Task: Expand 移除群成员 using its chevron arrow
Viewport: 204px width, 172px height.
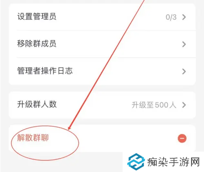Action: click(x=184, y=44)
